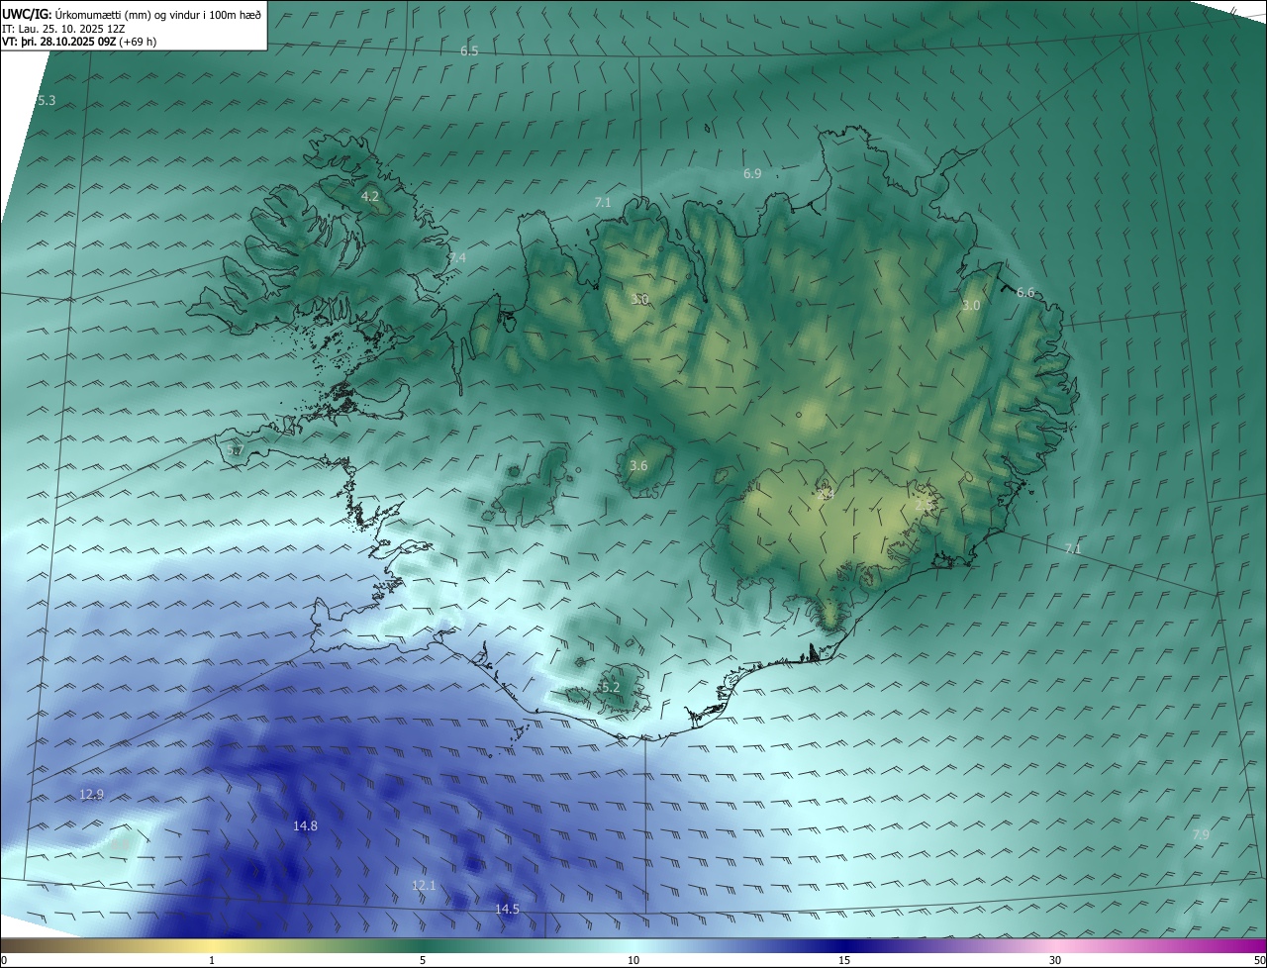Pick the pink color above the 30 tick
Image resolution: width=1267 pixels, height=968 pixels.
click(1055, 945)
